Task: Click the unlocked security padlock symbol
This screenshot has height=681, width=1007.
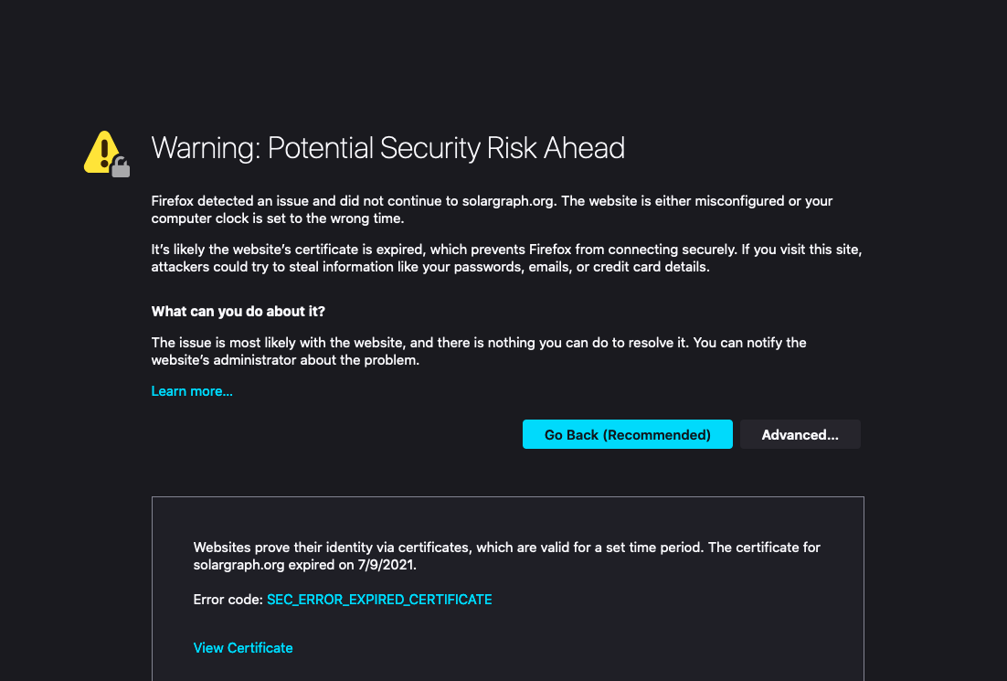Action: tap(122, 167)
